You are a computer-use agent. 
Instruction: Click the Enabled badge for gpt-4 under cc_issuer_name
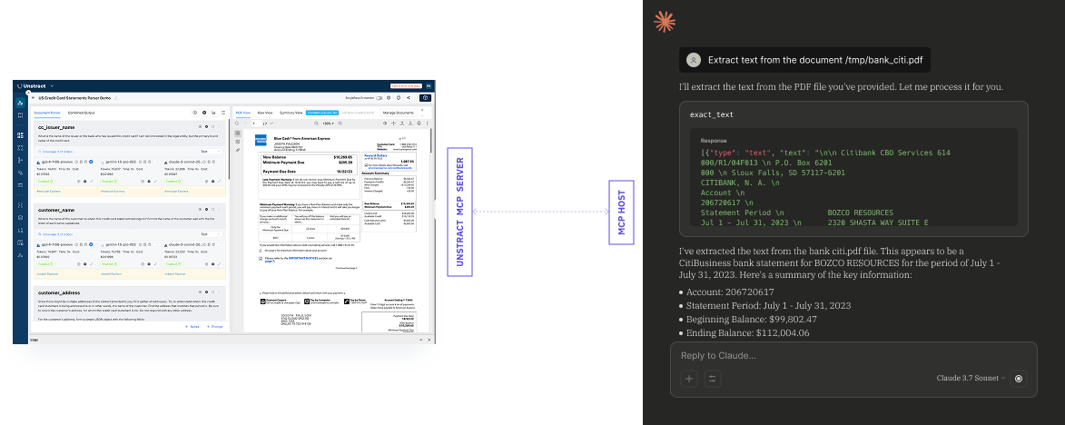[x=45, y=182]
